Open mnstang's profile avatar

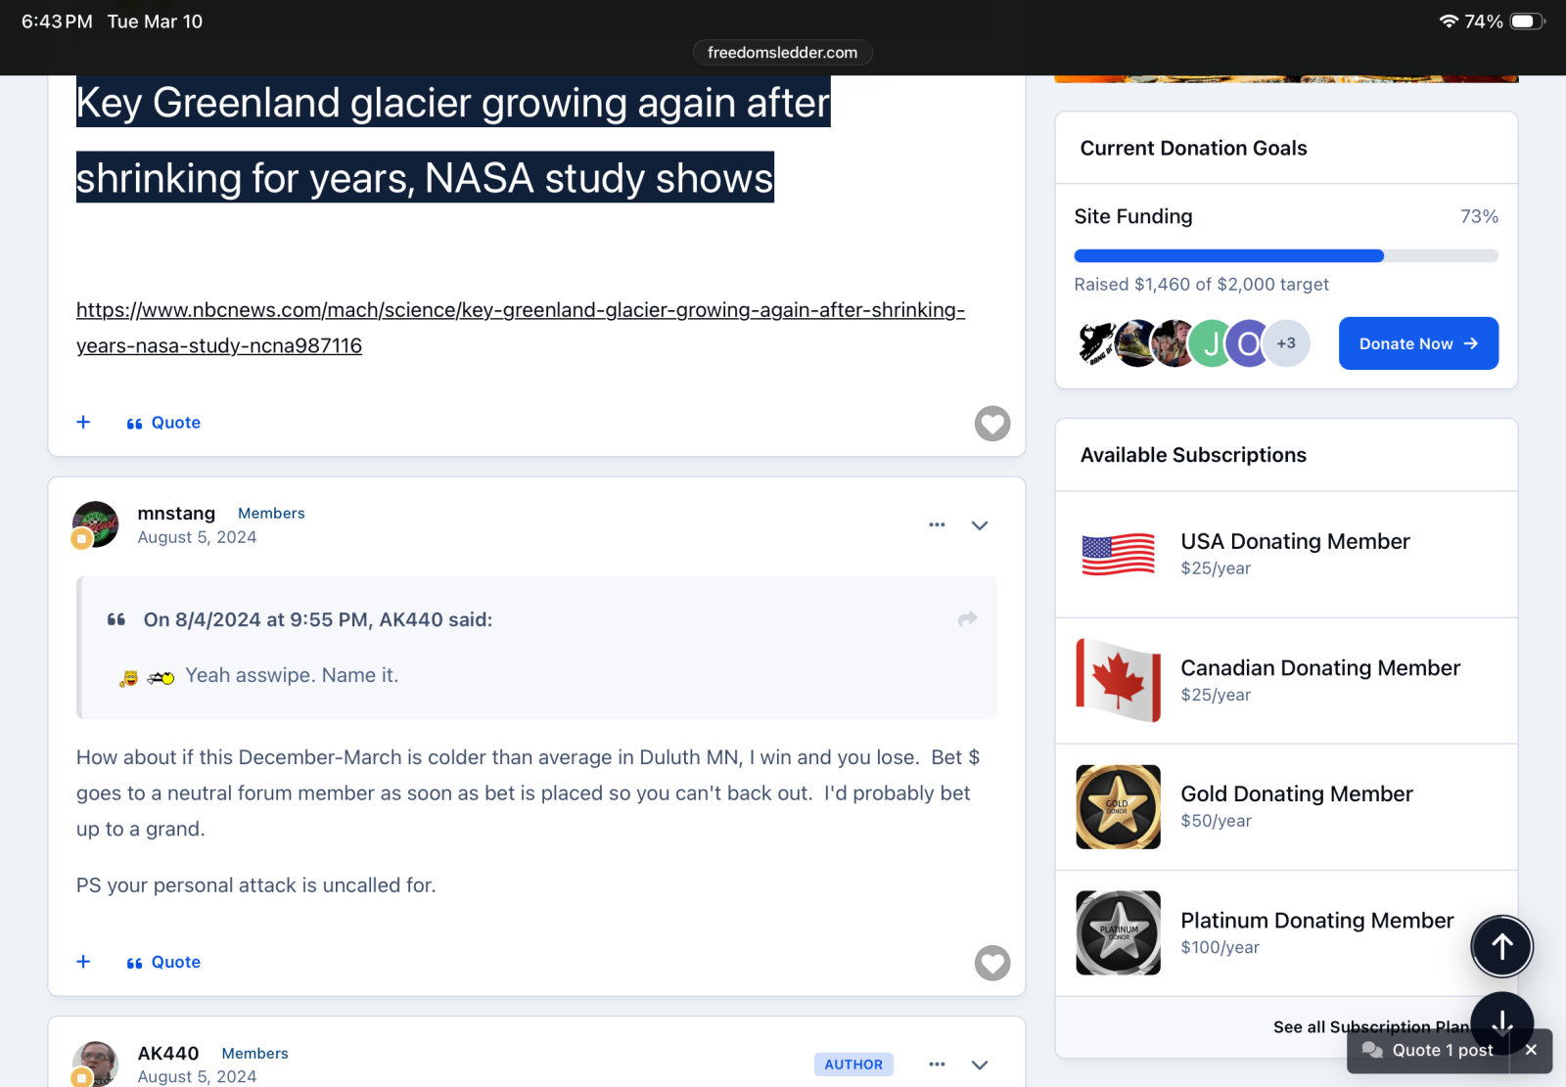(x=96, y=524)
